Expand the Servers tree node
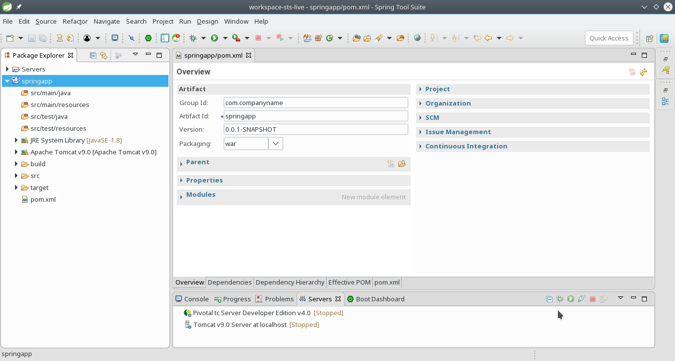Viewport: 675px width, 361px height. [7, 69]
